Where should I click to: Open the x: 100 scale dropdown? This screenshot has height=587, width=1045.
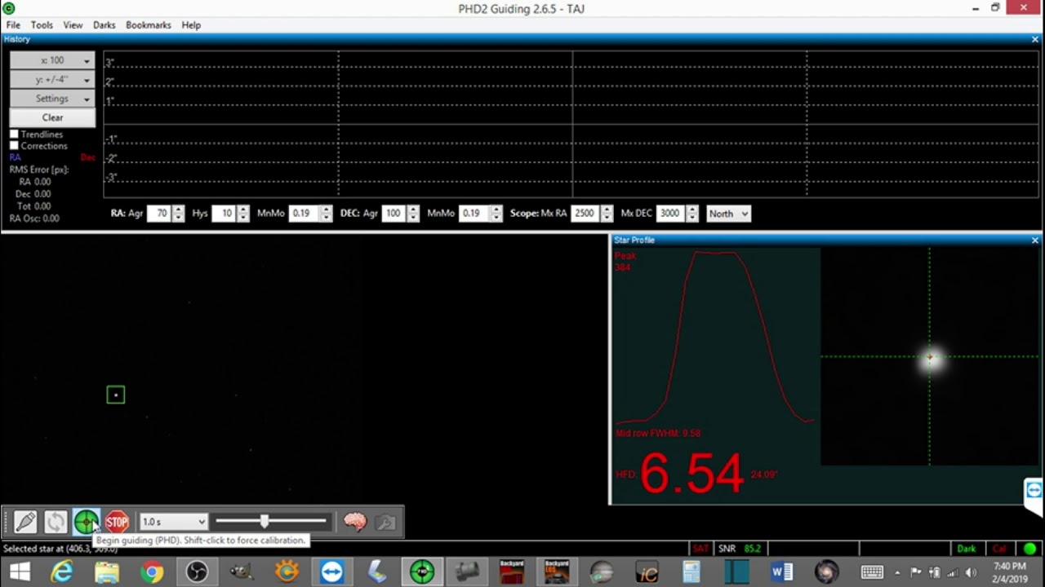click(52, 60)
